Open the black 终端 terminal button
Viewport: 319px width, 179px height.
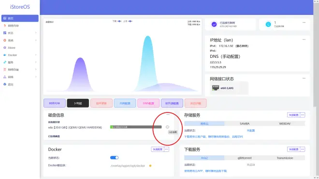(78, 103)
